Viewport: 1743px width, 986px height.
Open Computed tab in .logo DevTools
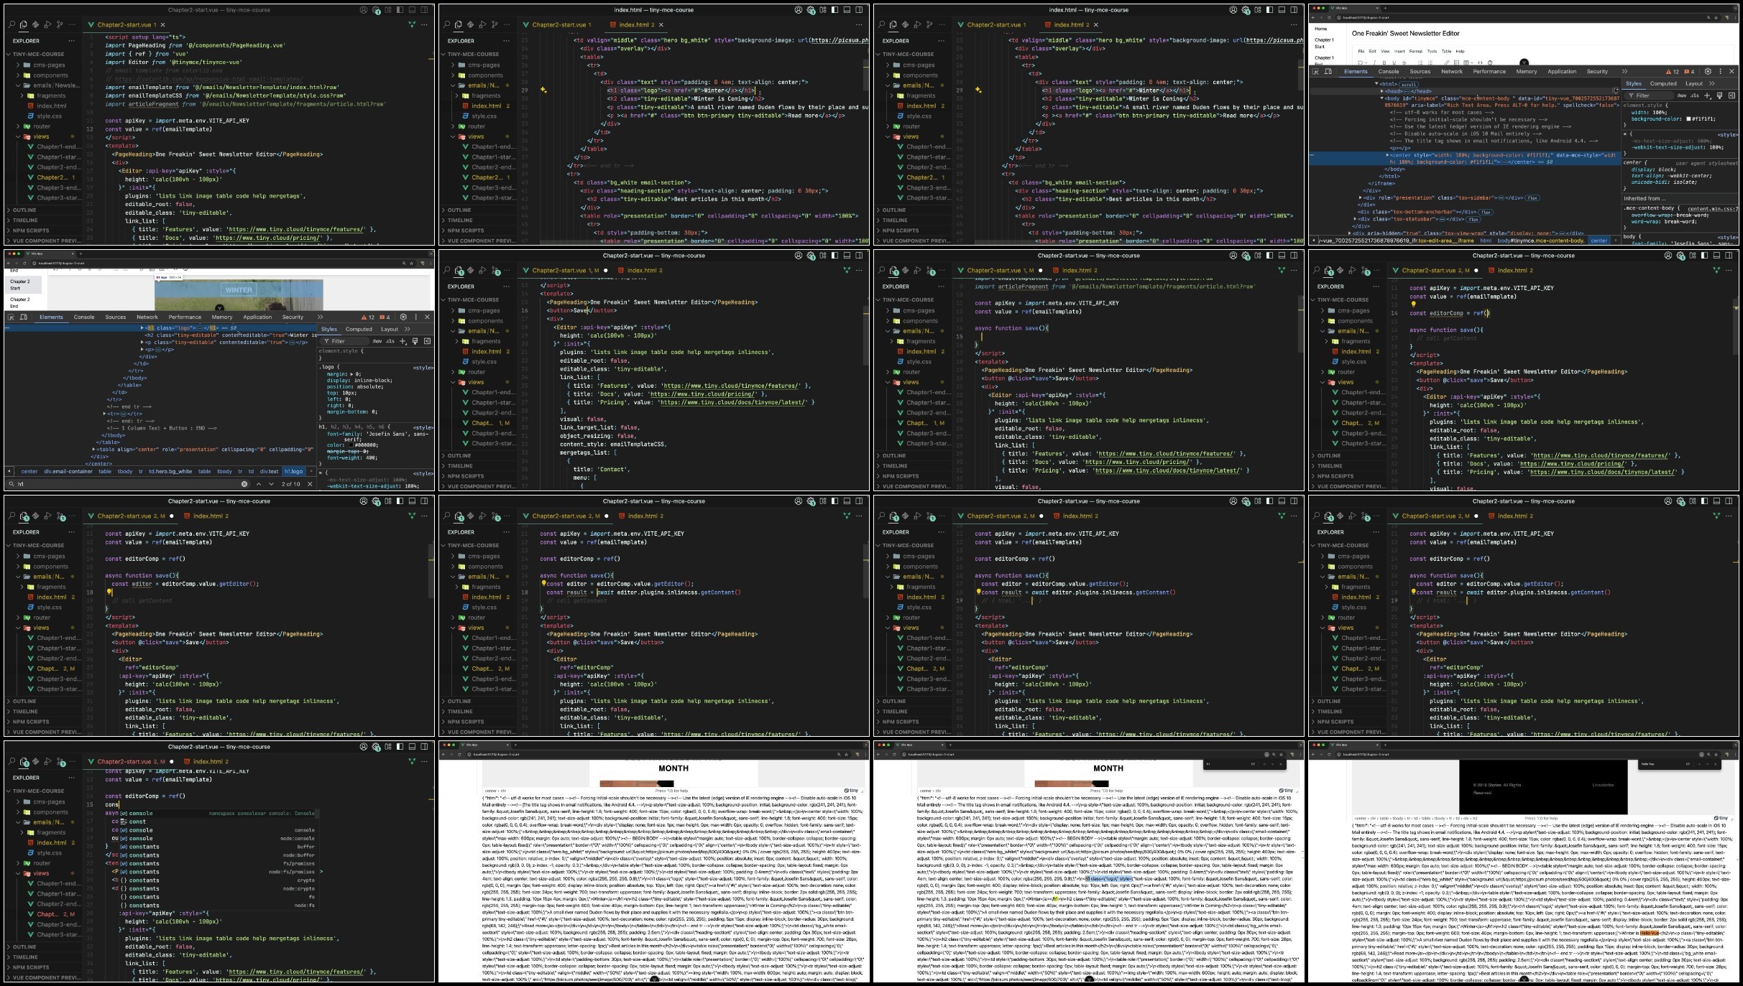359,329
